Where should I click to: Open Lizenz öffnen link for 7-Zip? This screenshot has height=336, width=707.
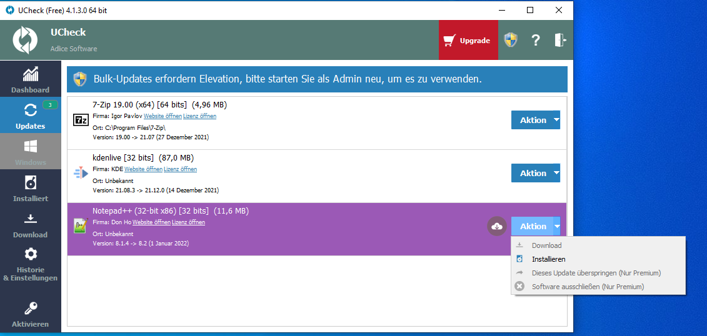click(200, 116)
